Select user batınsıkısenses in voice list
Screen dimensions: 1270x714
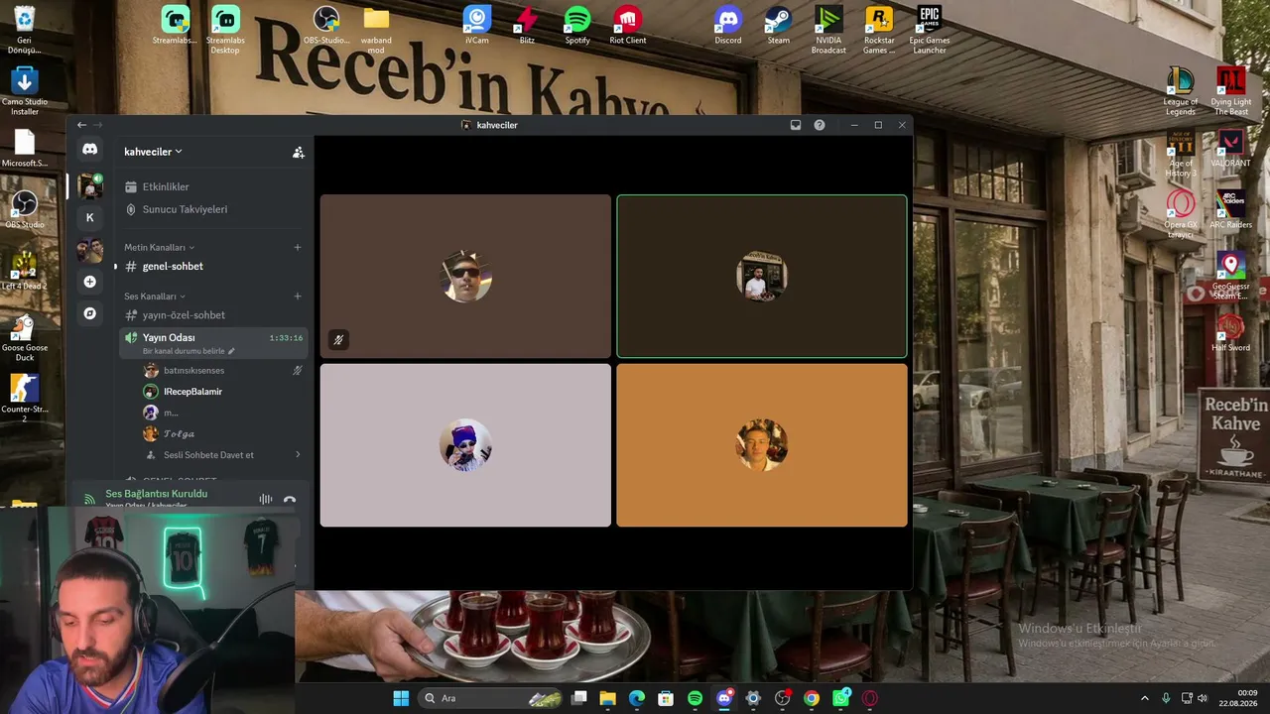pos(222,370)
